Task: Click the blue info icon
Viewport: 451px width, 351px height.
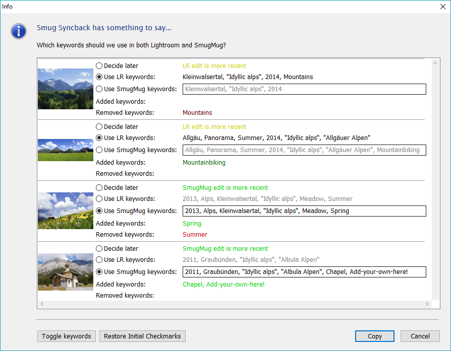Action: tap(19, 31)
